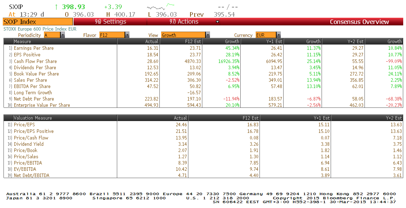This screenshot has height=208, width=406.
Task: Select Book Value Per Share row
Action: (x=203, y=73)
